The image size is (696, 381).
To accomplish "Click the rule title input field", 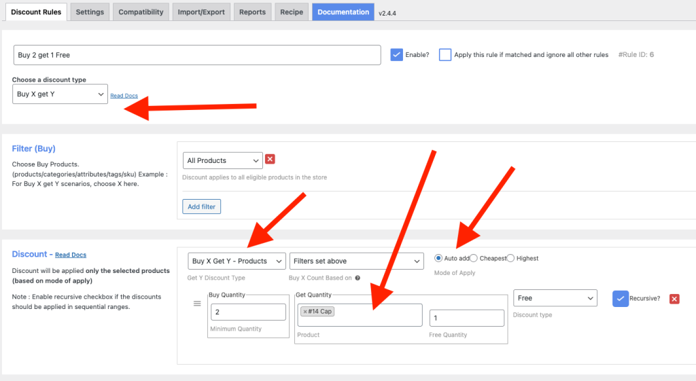I will tap(196, 55).
